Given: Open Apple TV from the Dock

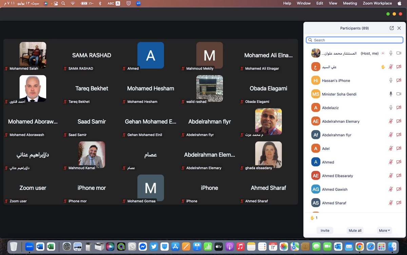Looking at the screenshot, I should tap(218, 247).
